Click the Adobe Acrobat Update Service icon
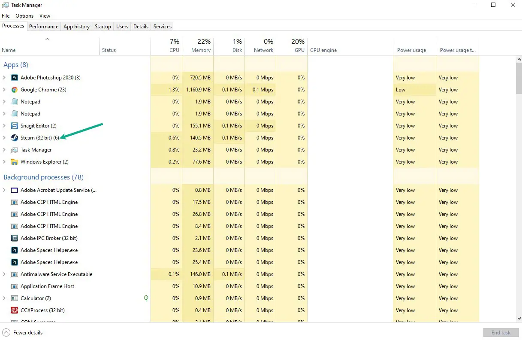Screen dimensions: 522x340 pos(14,190)
